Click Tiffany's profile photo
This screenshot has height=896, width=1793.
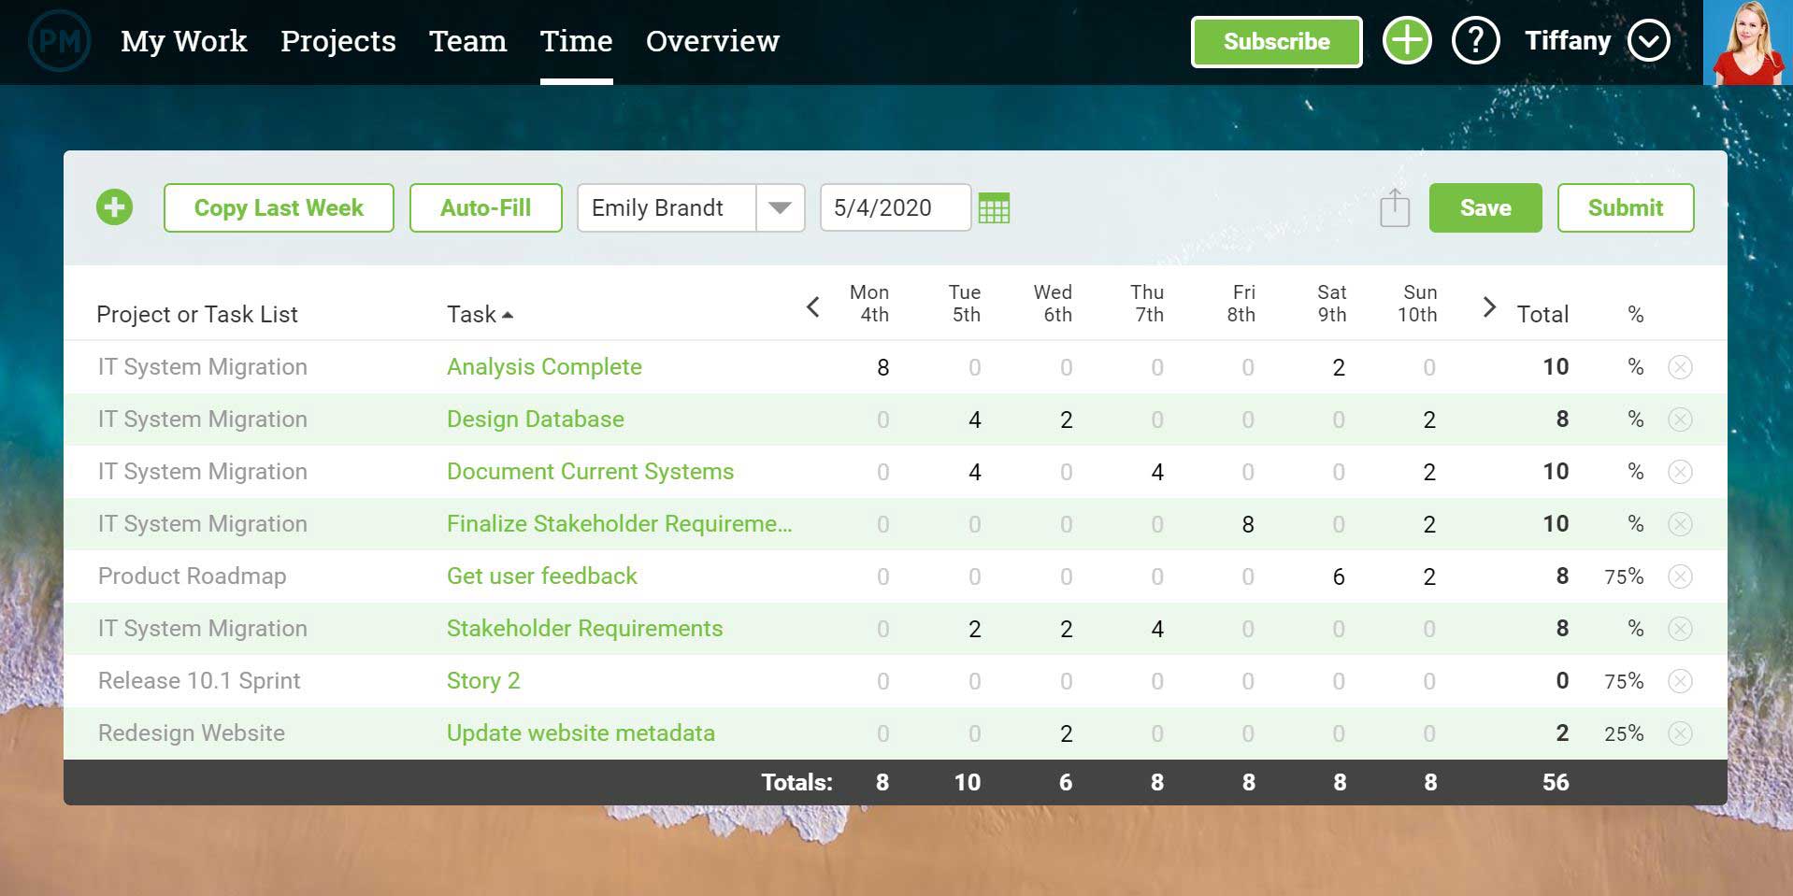point(1747,43)
